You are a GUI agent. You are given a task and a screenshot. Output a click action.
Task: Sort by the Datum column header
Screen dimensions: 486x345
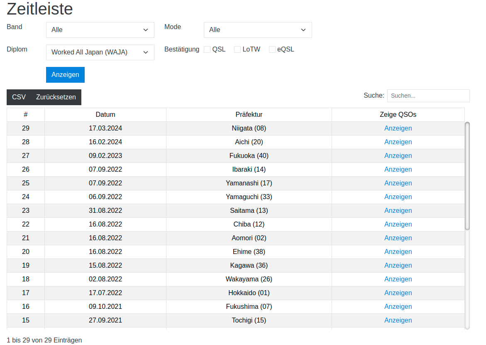(105, 115)
